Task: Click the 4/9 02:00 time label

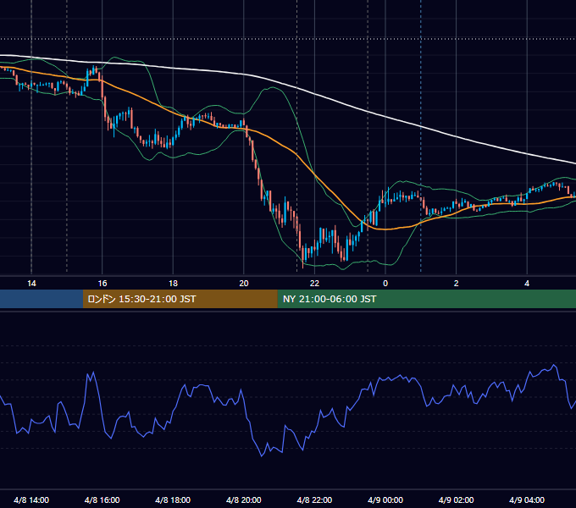Action: coord(456,500)
